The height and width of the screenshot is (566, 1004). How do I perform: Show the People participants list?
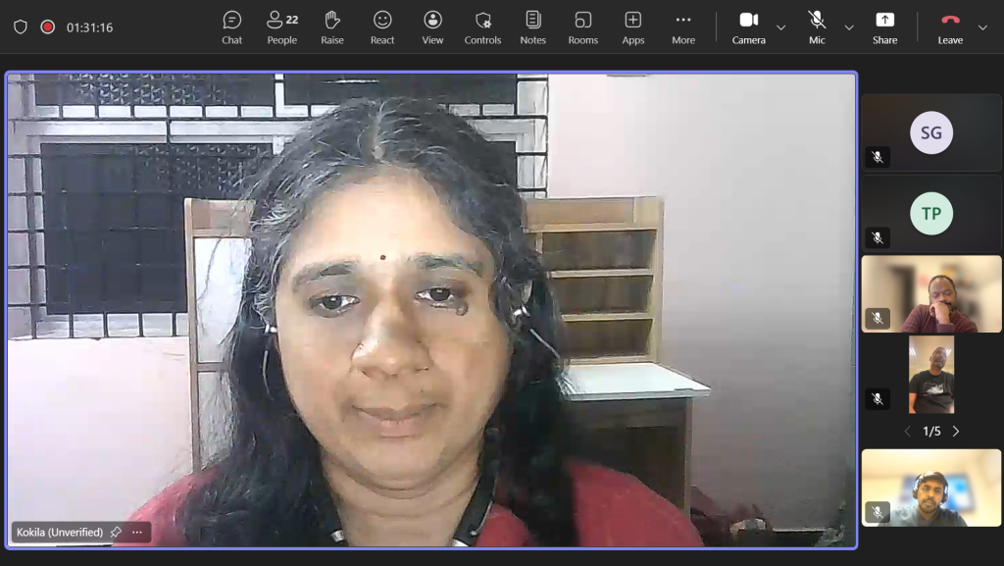click(282, 27)
